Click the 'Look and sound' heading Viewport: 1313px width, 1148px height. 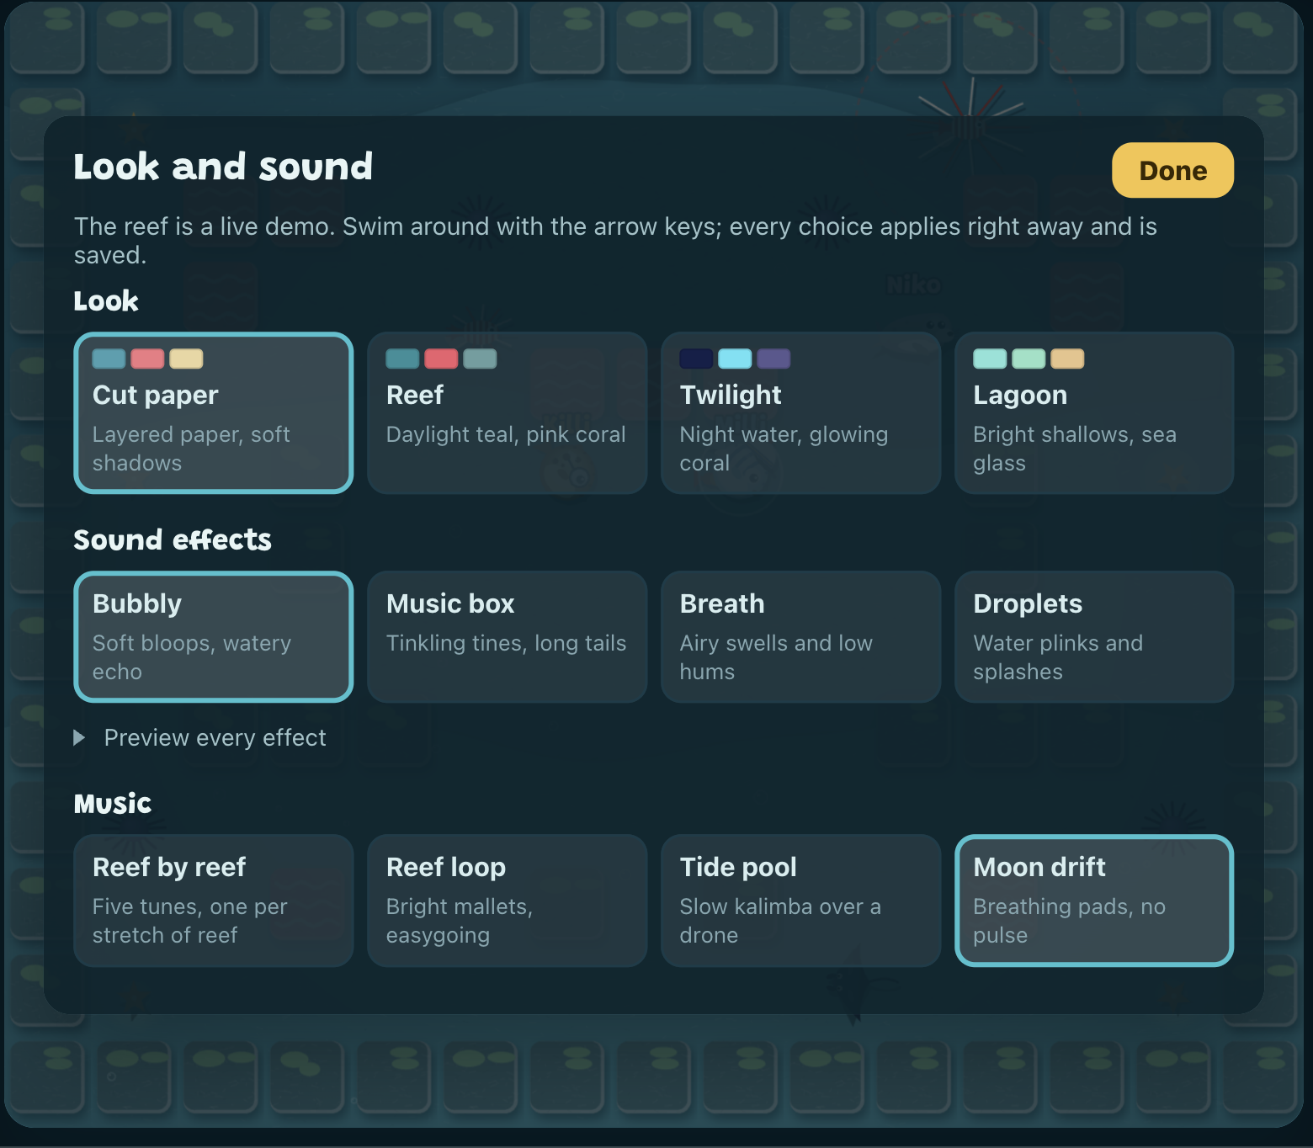[x=223, y=167]
